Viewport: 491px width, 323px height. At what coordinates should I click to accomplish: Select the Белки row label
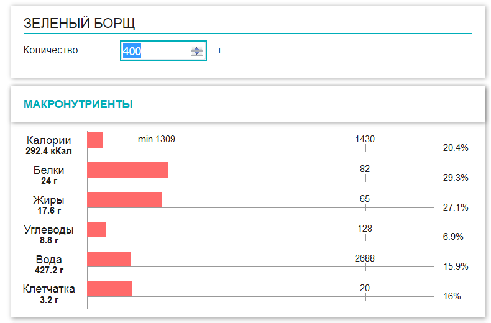tap(49, 170)
